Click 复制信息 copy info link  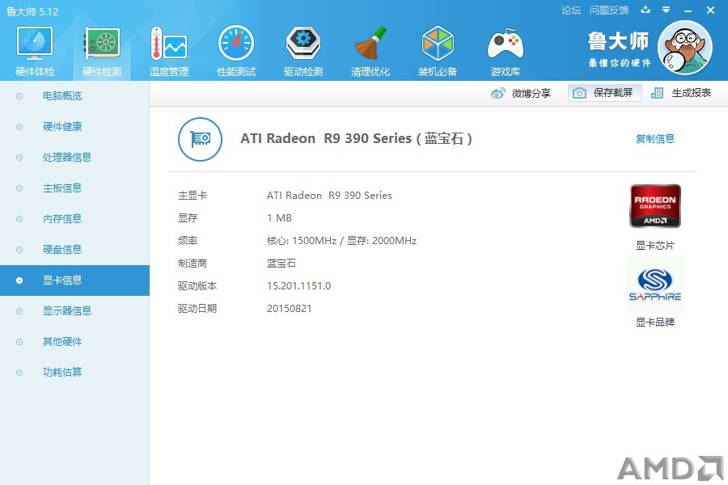pos(654,138)
